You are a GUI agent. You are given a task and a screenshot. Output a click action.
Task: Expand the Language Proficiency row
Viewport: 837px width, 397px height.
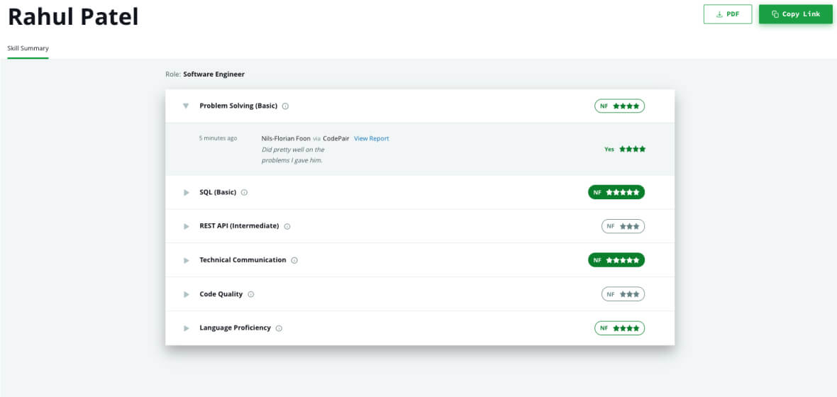coord(187,328)
